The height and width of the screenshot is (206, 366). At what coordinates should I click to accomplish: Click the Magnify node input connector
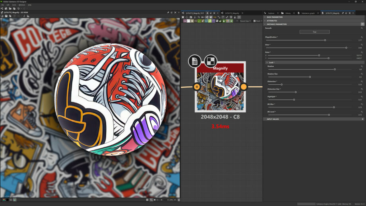click(x=197, y=87)
